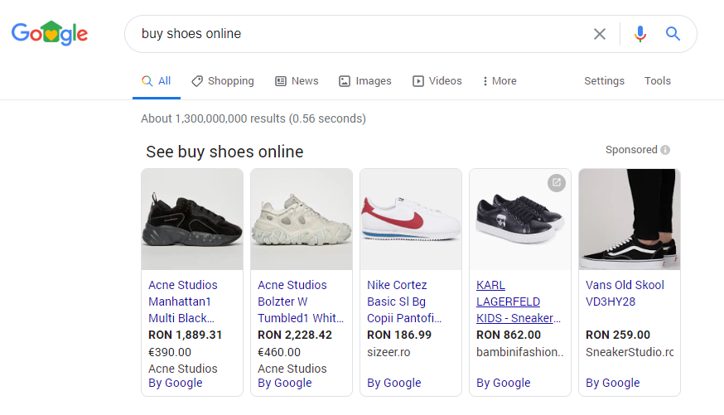Open KARL LAGERFELD KIDS Sneaker link
The height and width of the screenshot is (415, 724).
pyautogui.click(x=519, y=302)
